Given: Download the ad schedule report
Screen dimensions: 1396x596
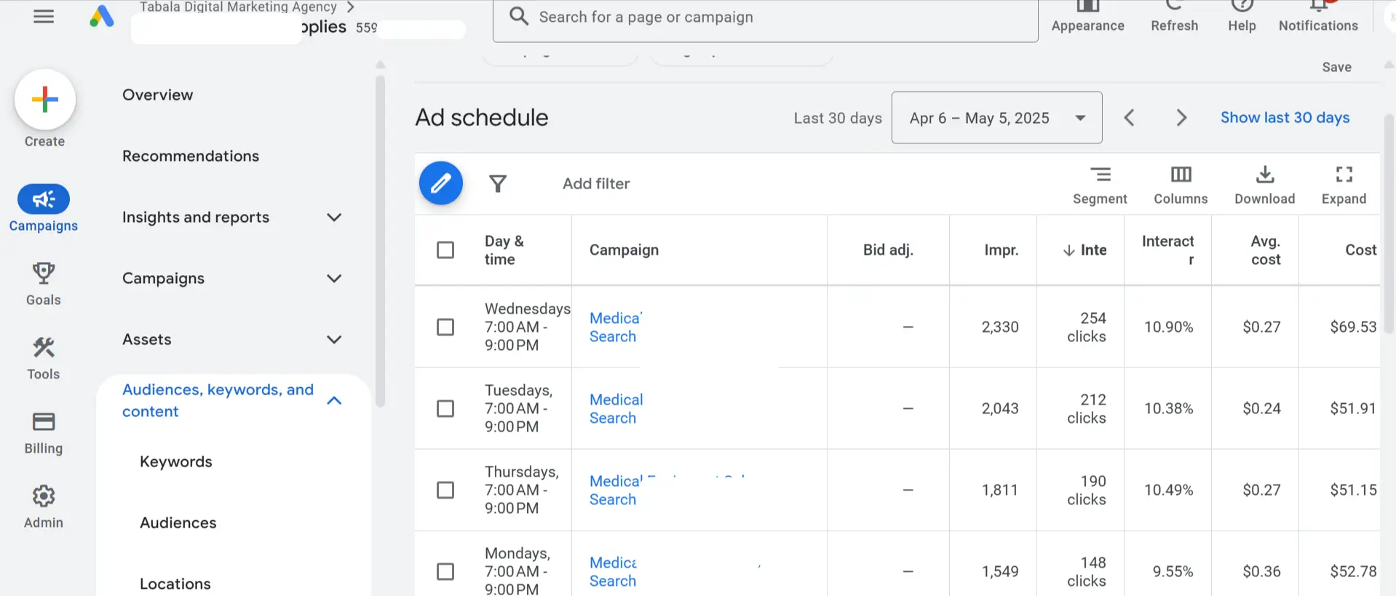Looking at the screenshot, I should click(1265, 185).
